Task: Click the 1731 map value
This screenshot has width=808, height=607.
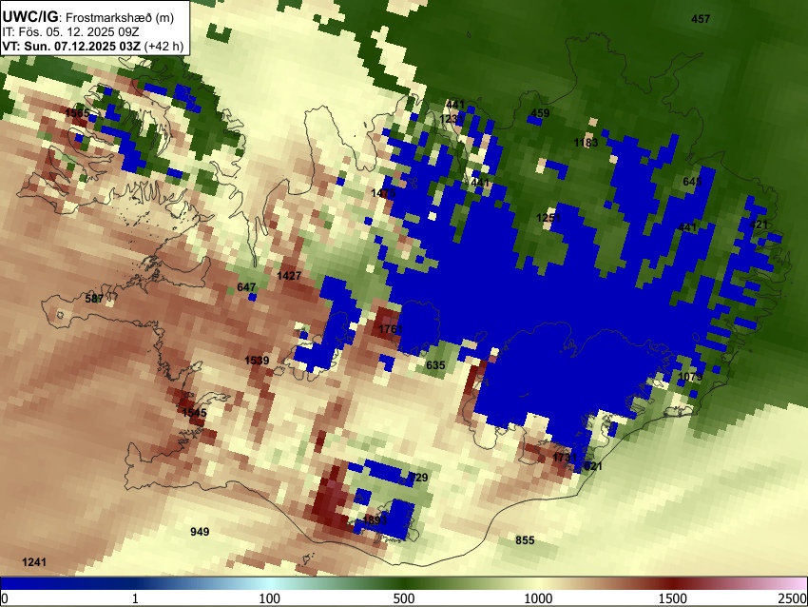Action: click(x=565, y=458)
